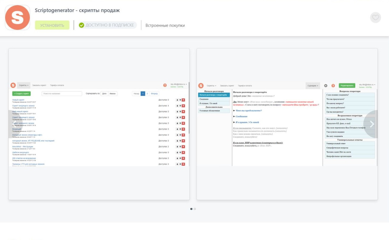The height and width of the screenshot is (240, 389).
Task: Select the second carousel pagination dot
Action: pyautogui.click(x=195, y=209)
